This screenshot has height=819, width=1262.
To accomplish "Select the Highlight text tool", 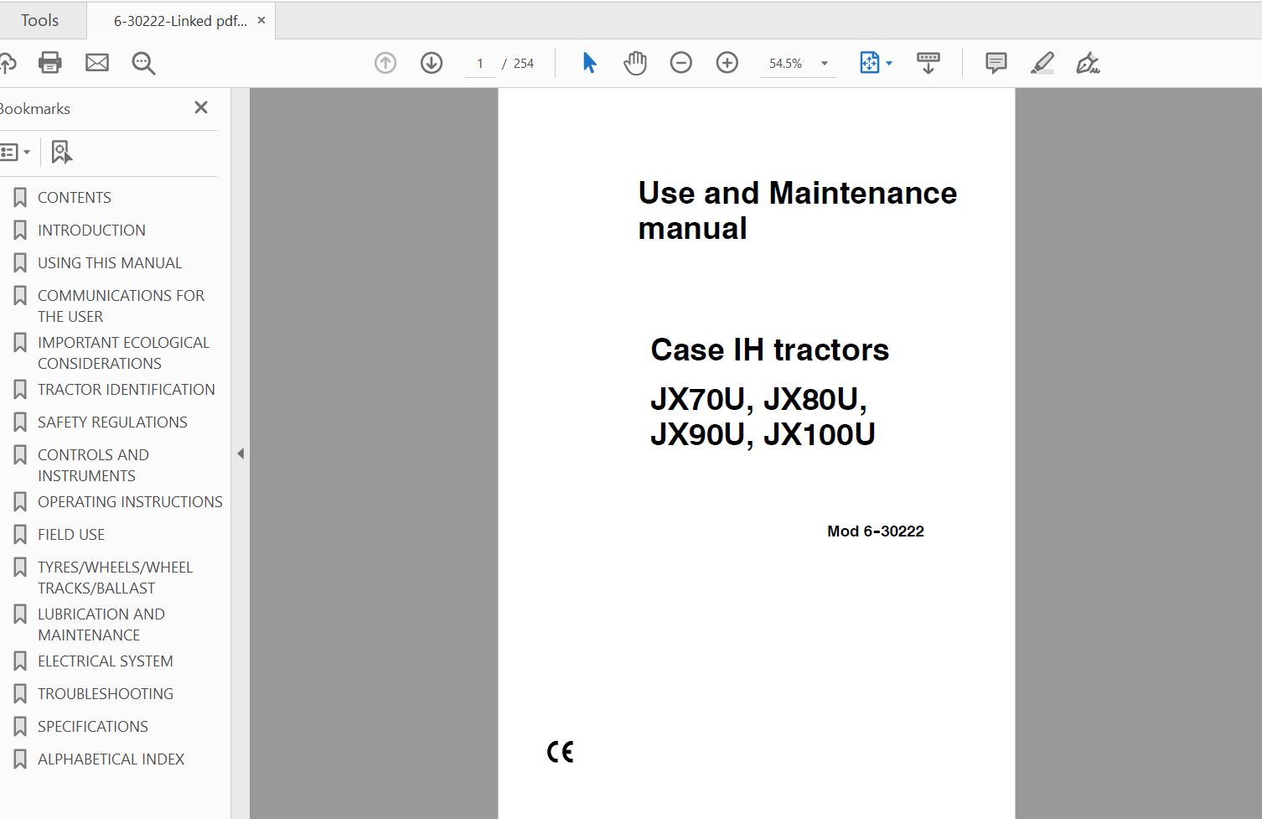I will tap(1042, 63).
